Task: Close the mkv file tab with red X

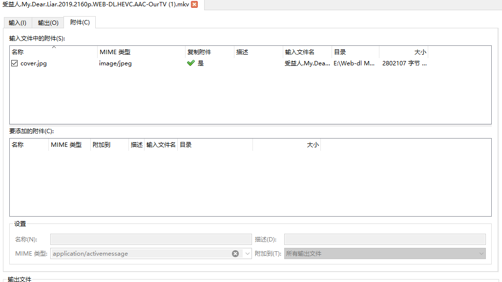Action: pyautogui.click(x=194, y=4)
